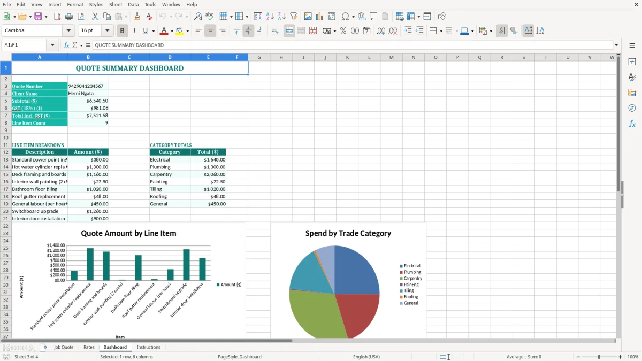642x361 pixels.
Task: Expand the Background Color dropdown arrow
Action: (188, 31)
